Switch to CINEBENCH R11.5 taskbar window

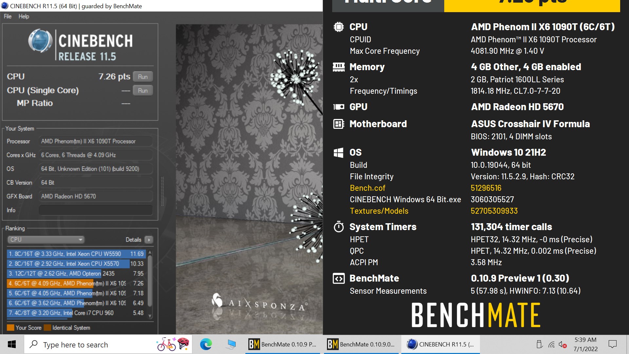[441, 344]
